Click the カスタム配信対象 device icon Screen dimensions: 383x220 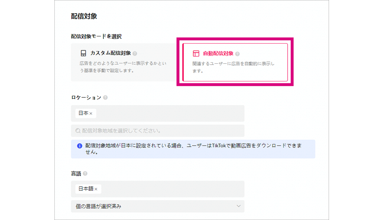[83, 53]
